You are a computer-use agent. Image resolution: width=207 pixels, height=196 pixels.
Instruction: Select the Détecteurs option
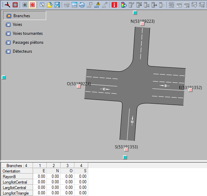tap(22, 52)
